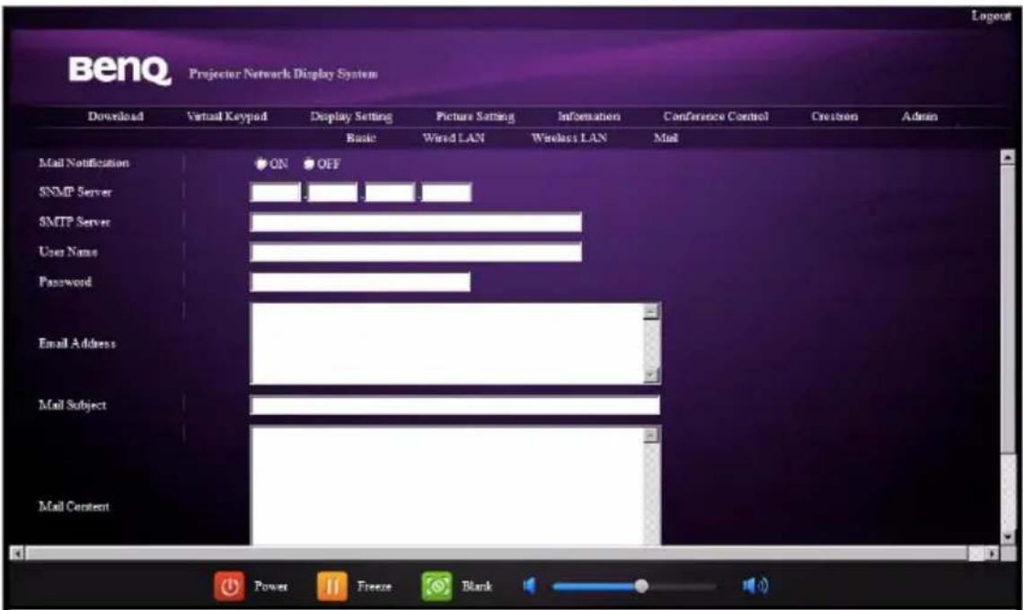
Task: Open the Download menu
Action: (116, 116)
